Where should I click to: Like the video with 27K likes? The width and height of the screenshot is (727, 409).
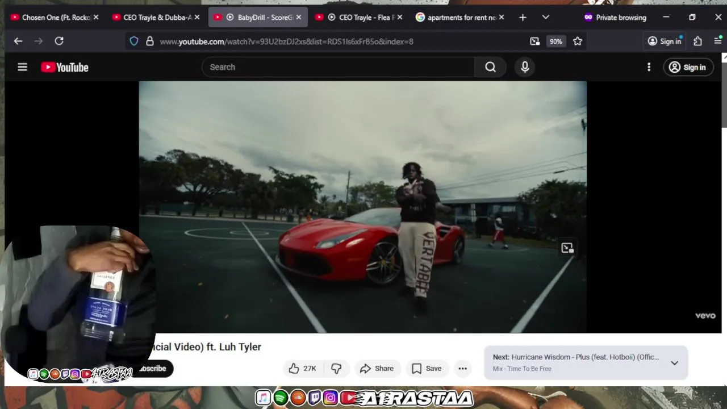click(303, 369)
